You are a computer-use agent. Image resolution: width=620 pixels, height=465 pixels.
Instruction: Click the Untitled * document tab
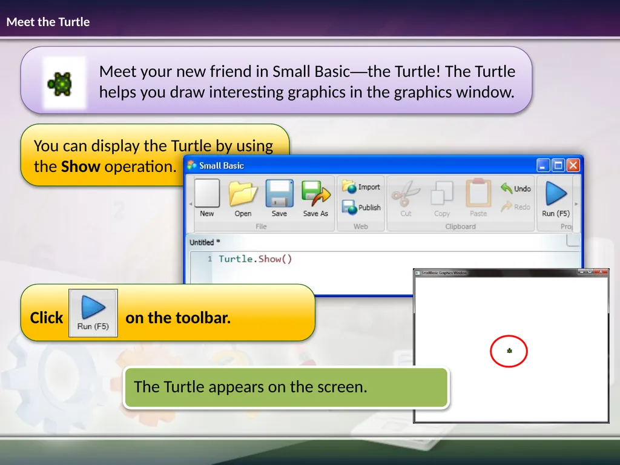click(x=205, y=242)
